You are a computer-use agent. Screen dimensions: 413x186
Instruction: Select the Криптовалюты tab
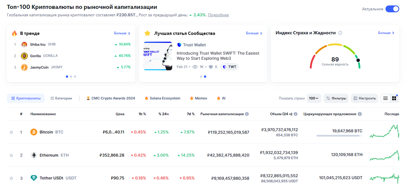click(x=26, y=98)
